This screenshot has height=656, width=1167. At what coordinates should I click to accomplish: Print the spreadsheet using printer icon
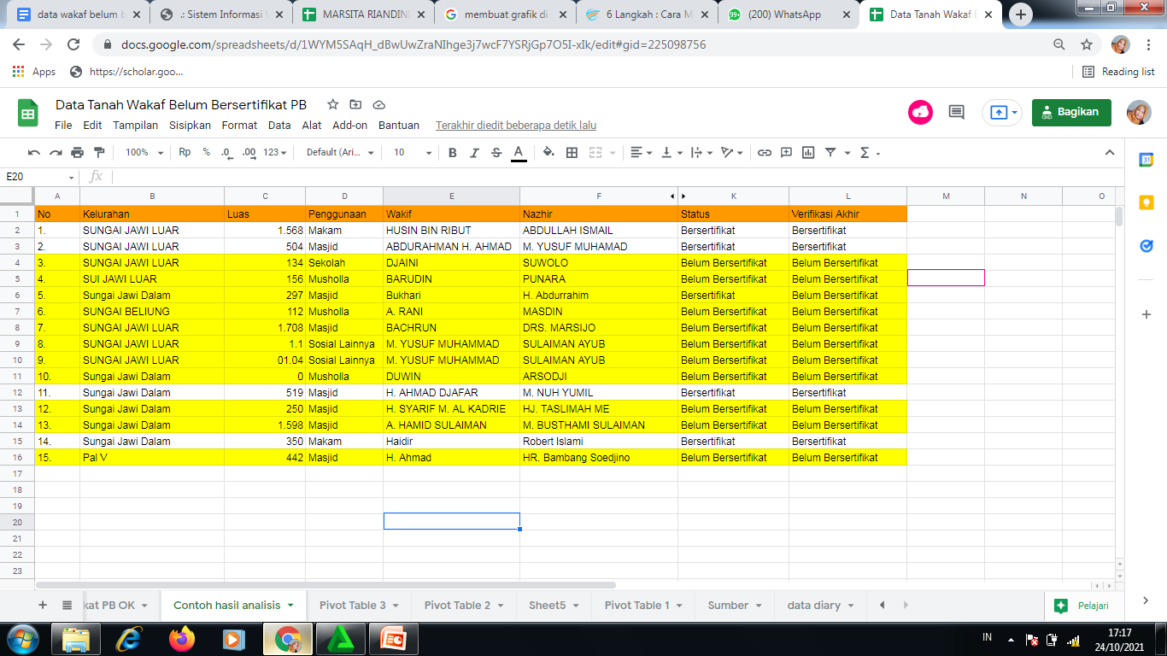78,153
